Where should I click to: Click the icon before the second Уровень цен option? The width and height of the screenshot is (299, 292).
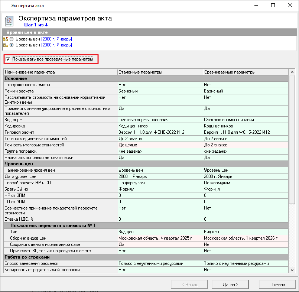tap(5, 45)
